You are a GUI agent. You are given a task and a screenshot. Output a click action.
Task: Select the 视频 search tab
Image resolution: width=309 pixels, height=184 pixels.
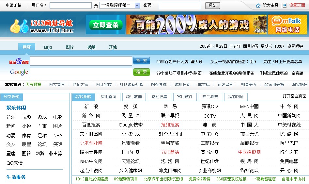[91, 47]
